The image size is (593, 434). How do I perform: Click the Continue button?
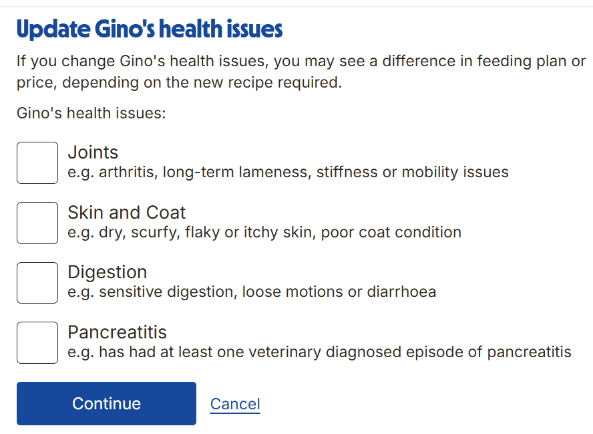pyautogui.click(x=106, y=403)
